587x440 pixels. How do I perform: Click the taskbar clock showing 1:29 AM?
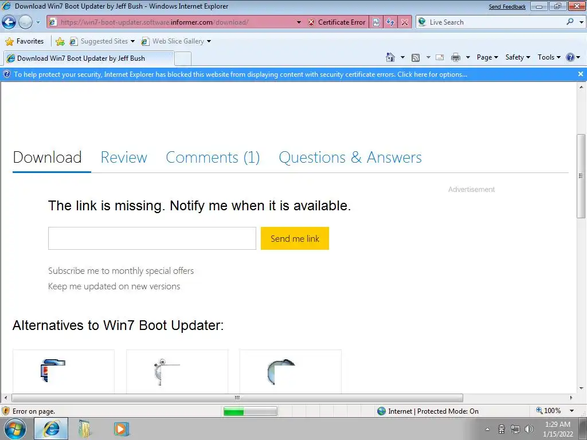click(558, 429)
